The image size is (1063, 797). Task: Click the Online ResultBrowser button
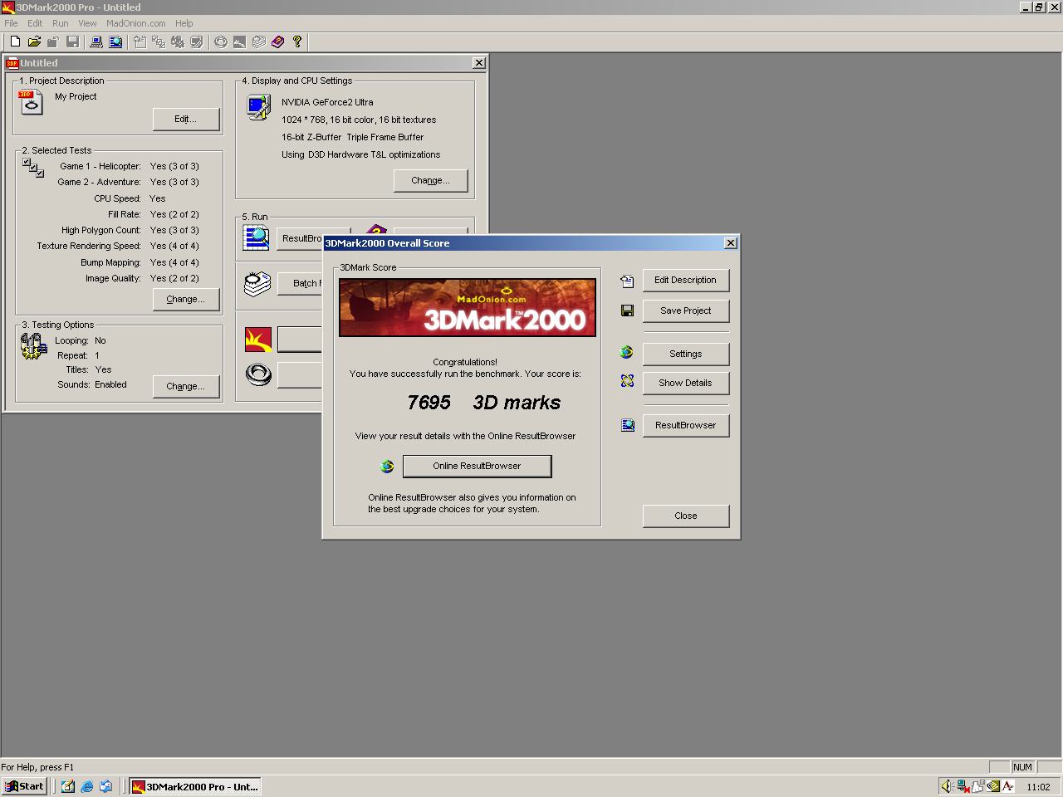[x=477, y=466]
